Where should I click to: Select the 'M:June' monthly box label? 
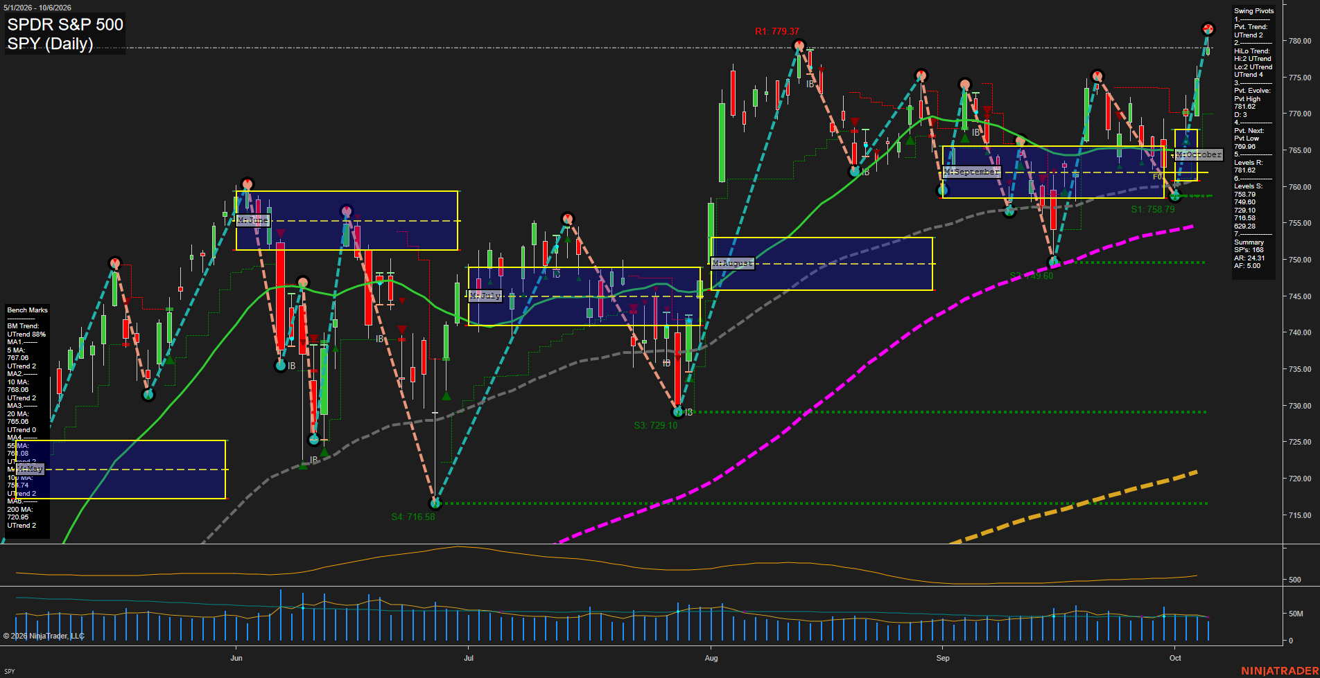click(x=252, y=220)
